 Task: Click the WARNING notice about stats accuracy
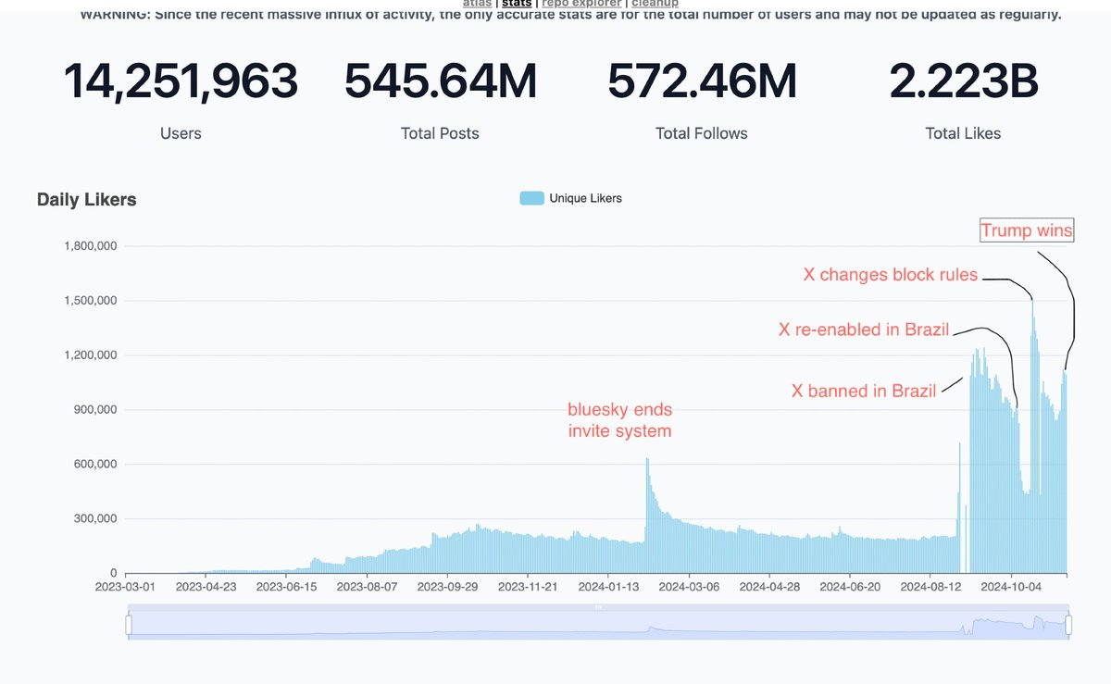coord(570,15)
